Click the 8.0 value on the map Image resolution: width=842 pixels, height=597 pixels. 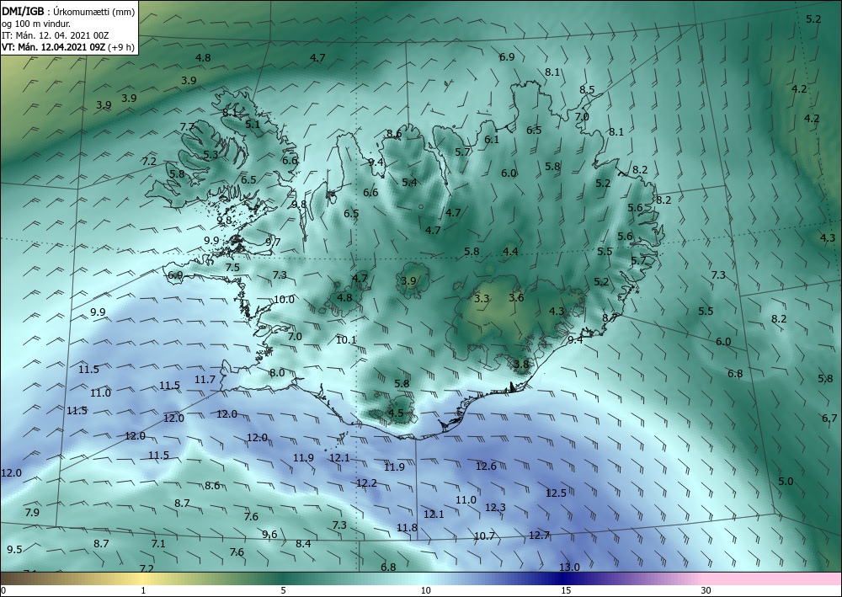coord(277,372)
